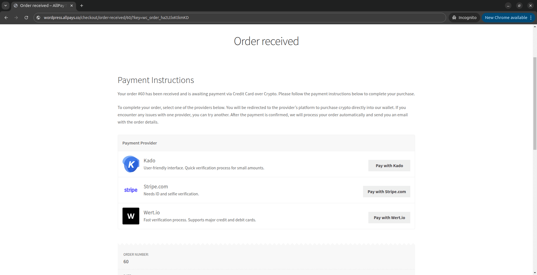Image resolution: width=537 pixels, height=275 pixels.
Task: Click the forward navigation arrow
Action: coord(16,17)
